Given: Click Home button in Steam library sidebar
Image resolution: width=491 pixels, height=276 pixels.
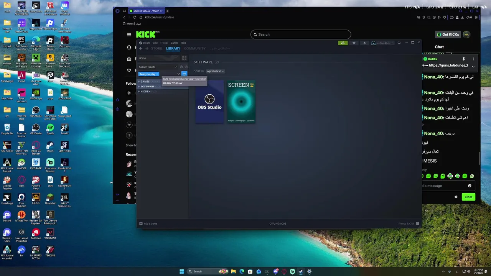Looking at the screenshot, I should tap(159, 58).
